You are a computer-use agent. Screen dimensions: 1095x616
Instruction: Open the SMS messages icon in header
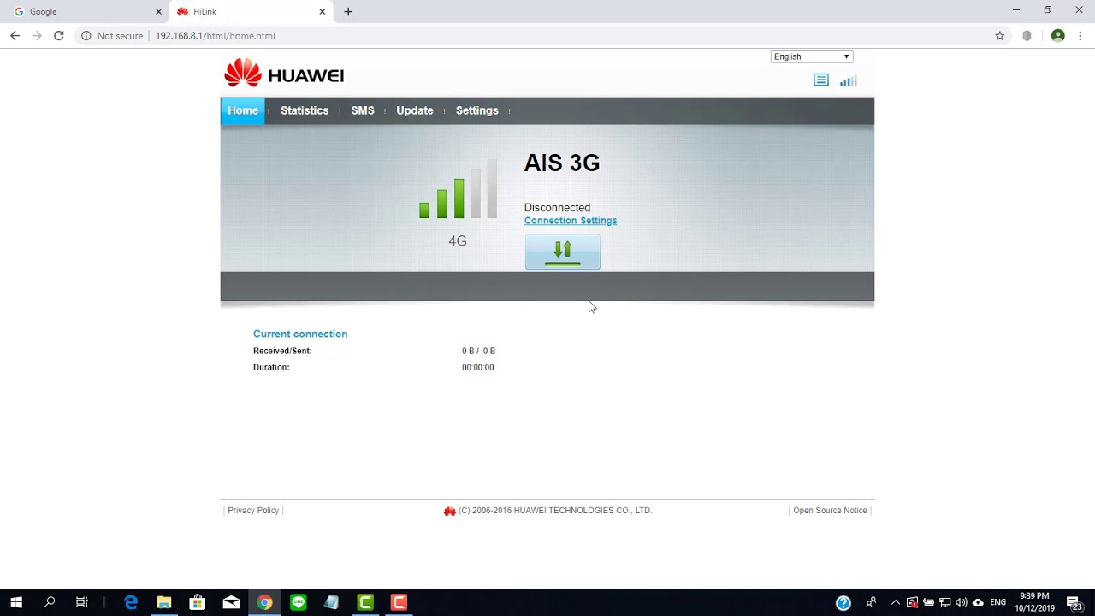tap(821, 80)
